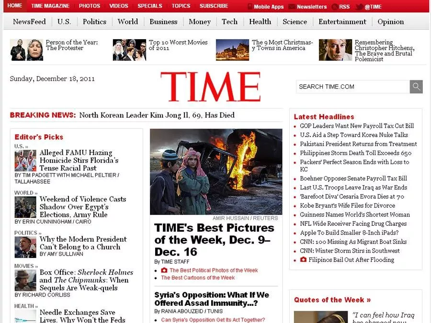Select the Money navigation tab
431x323 pixels.
click(200, 22)
